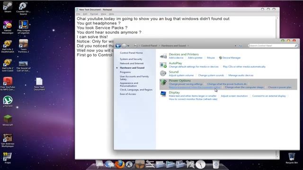Open Appearance and Personalization category

pyautogui.click(x=129, y=85)
